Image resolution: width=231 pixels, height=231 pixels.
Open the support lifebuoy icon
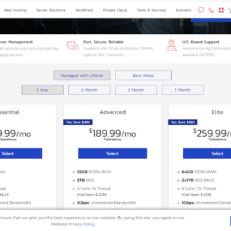[221, 10]
